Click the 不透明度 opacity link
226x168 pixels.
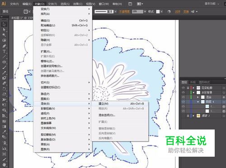click(x=124, y=12)
